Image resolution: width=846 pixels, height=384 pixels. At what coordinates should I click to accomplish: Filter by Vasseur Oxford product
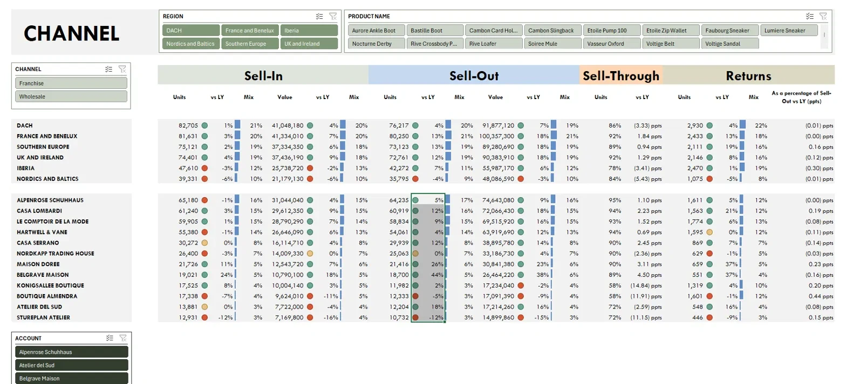pos(612,44)
